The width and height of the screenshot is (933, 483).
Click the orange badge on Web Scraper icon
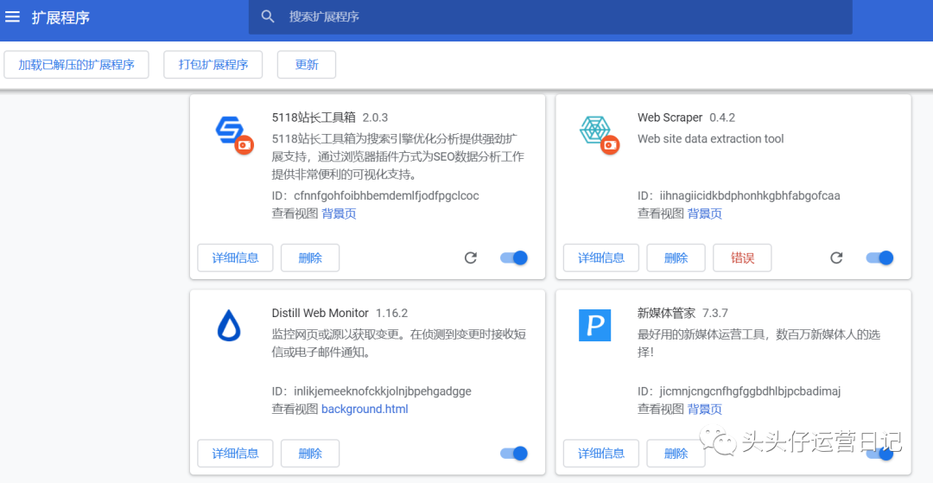pos(610,144)
